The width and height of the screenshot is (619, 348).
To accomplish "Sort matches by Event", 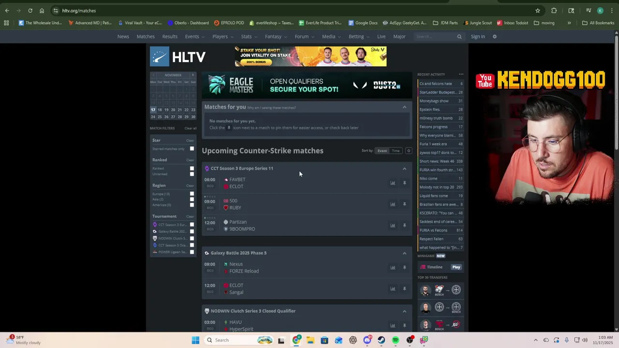I will coord(382,151).
